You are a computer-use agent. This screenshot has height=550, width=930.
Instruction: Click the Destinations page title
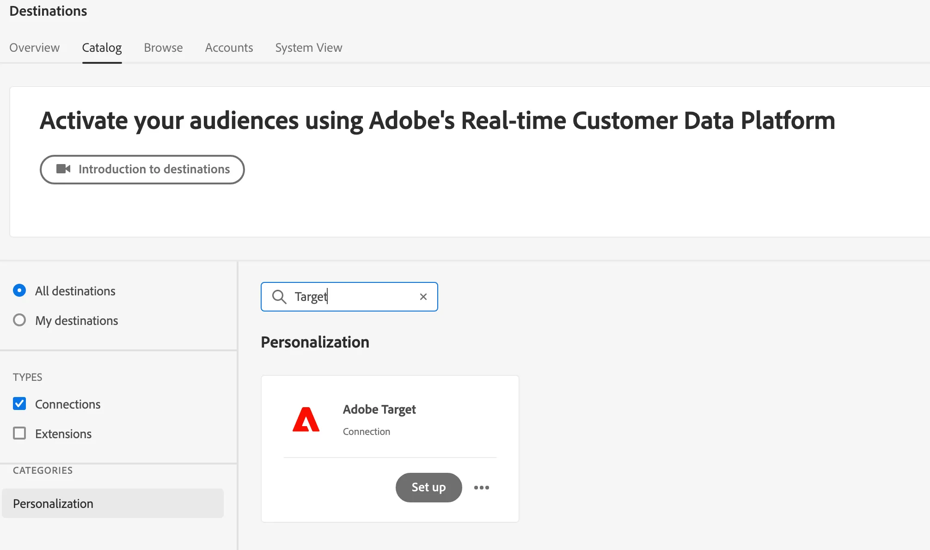click(x=48, y=11)
